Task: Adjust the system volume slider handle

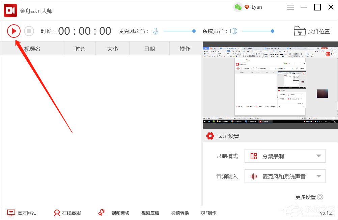Action: tap(272, 31)
